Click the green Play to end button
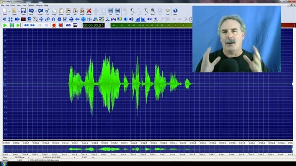Viewport: 296px width, 166px height. 18,25
